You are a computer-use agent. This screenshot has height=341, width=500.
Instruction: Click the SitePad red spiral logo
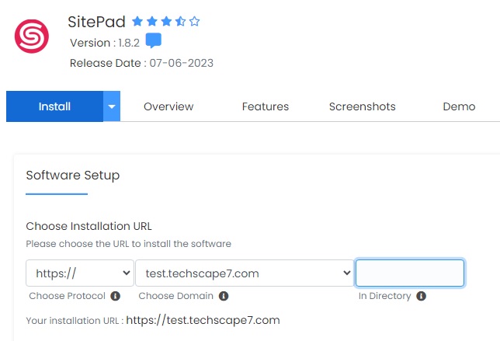coord(32,36)
